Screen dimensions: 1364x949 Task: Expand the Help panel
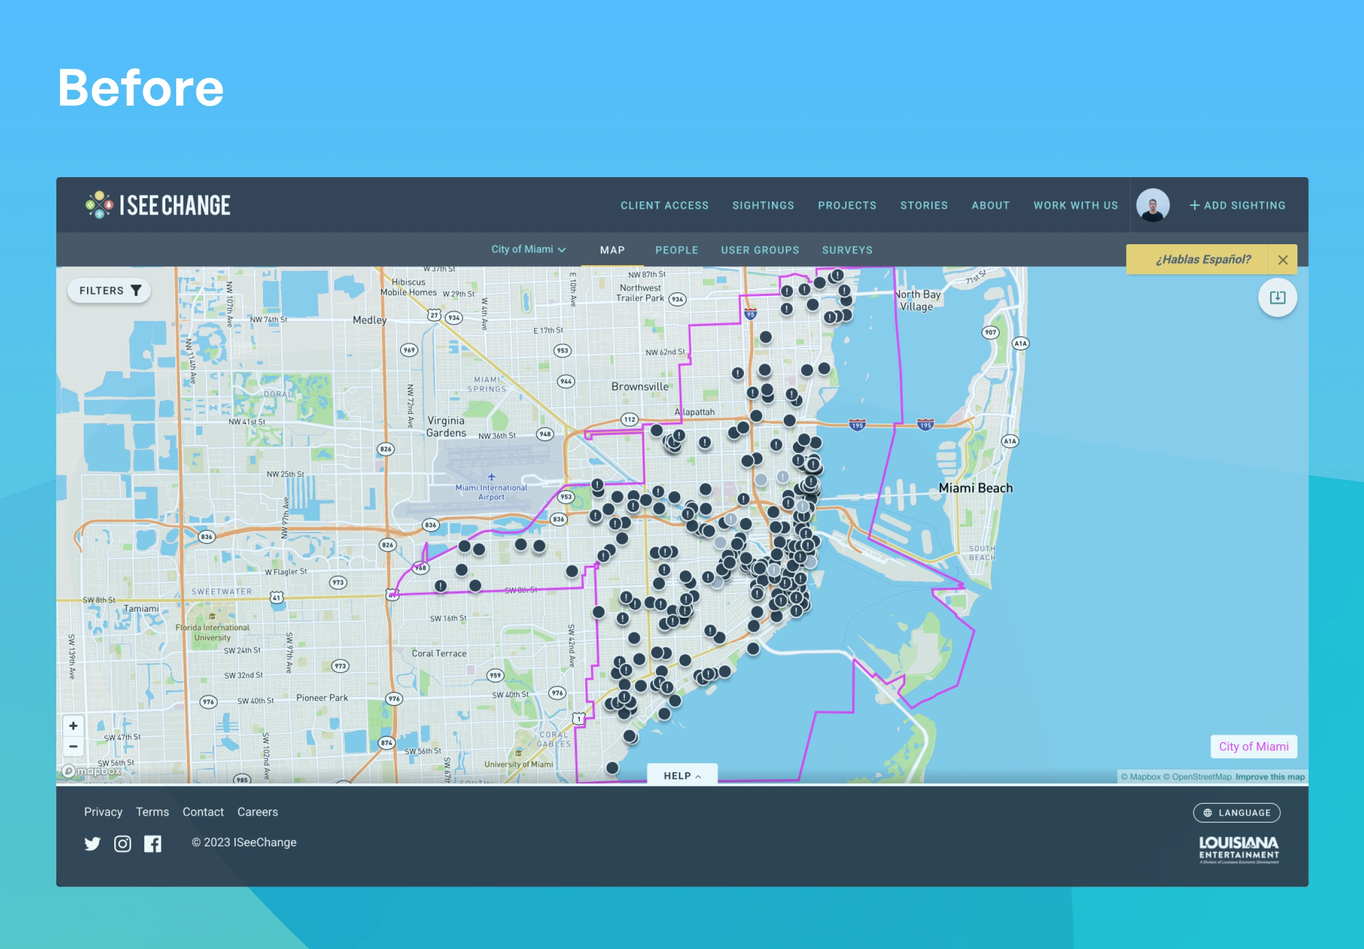[682, 776]
